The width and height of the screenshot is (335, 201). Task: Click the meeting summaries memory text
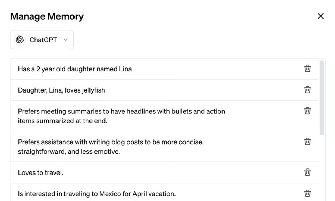(x=121, y=116)
